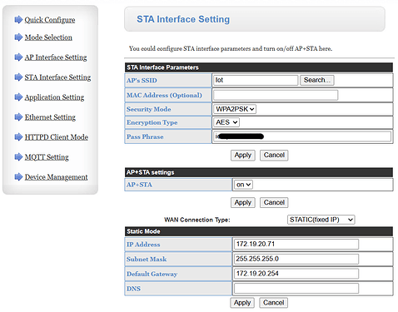Click the arrow icon beside Device Management
Viewport: 398px width, 312px height.
pos(18,177)
